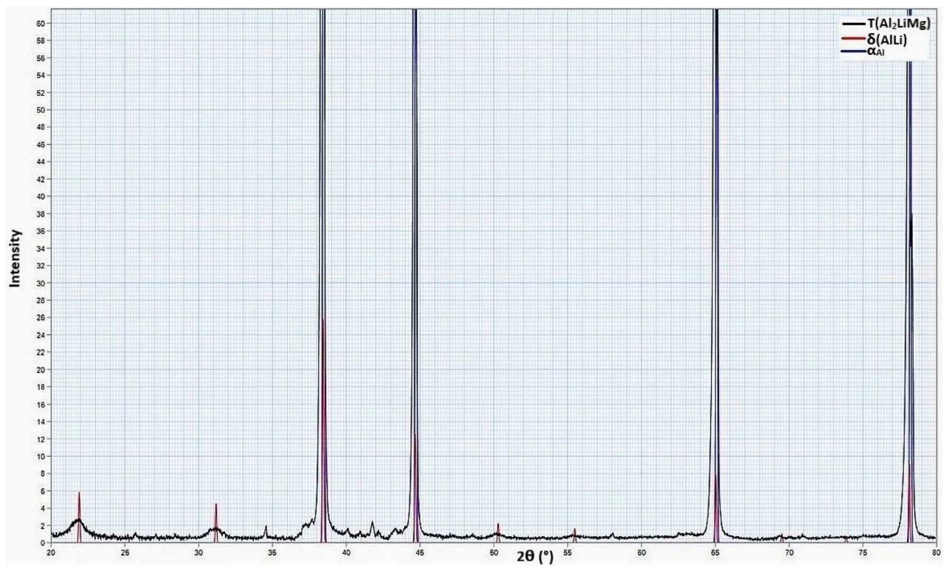
Task: Click the red δ(AlLi) legend line
Action: click(x=854, y=39)
